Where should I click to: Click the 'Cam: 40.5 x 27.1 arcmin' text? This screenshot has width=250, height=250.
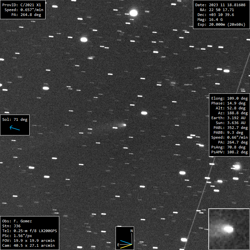point(28,246)
